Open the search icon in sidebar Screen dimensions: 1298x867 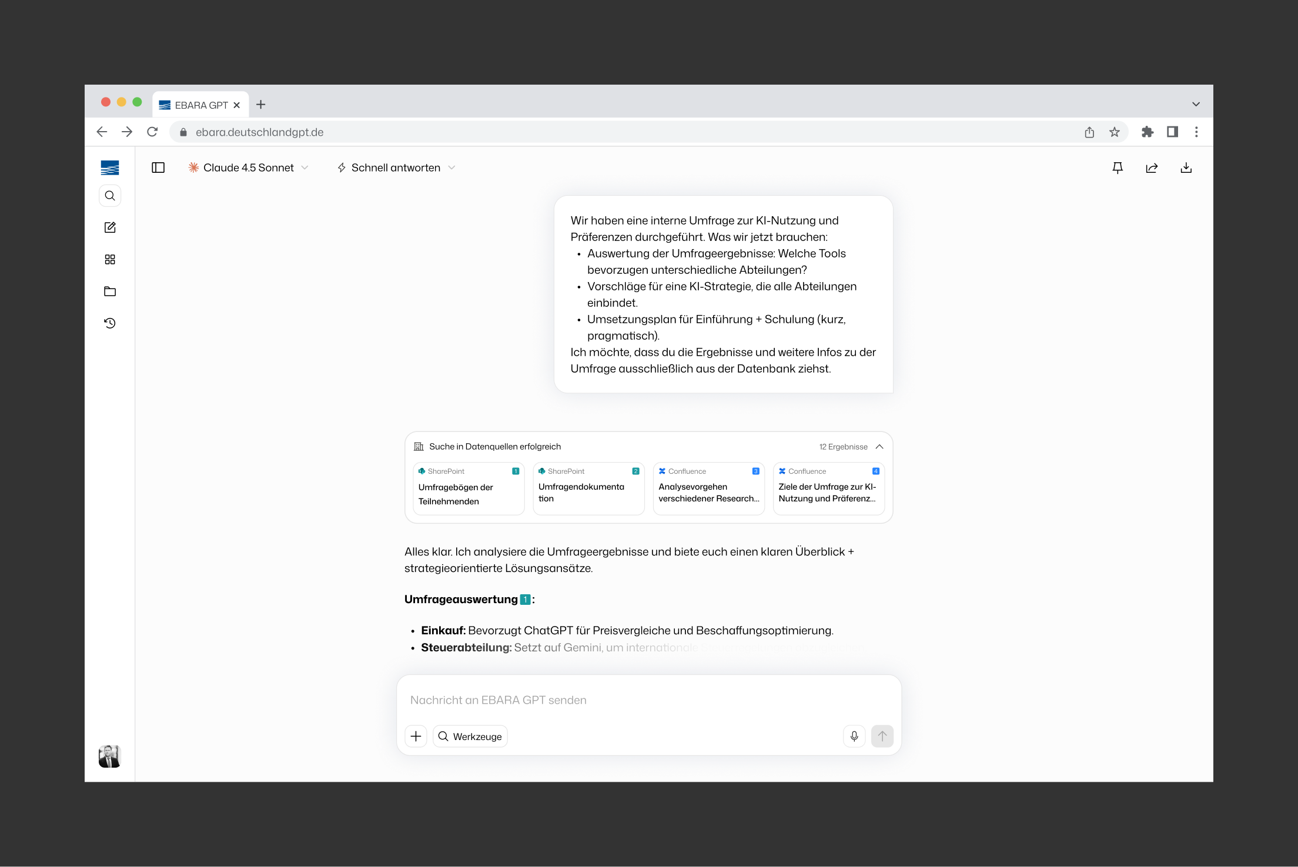pyautogui.click(x=110, y=196)
